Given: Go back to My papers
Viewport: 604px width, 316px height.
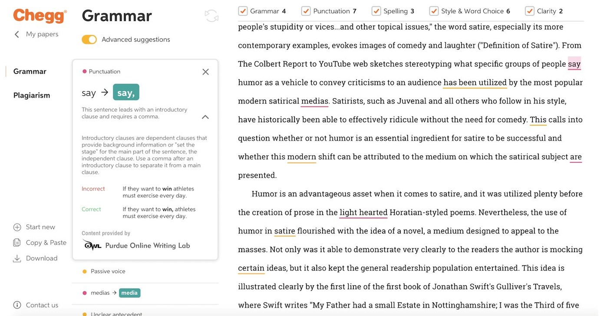Looking at the screenshot, I should tap(42, 34).
